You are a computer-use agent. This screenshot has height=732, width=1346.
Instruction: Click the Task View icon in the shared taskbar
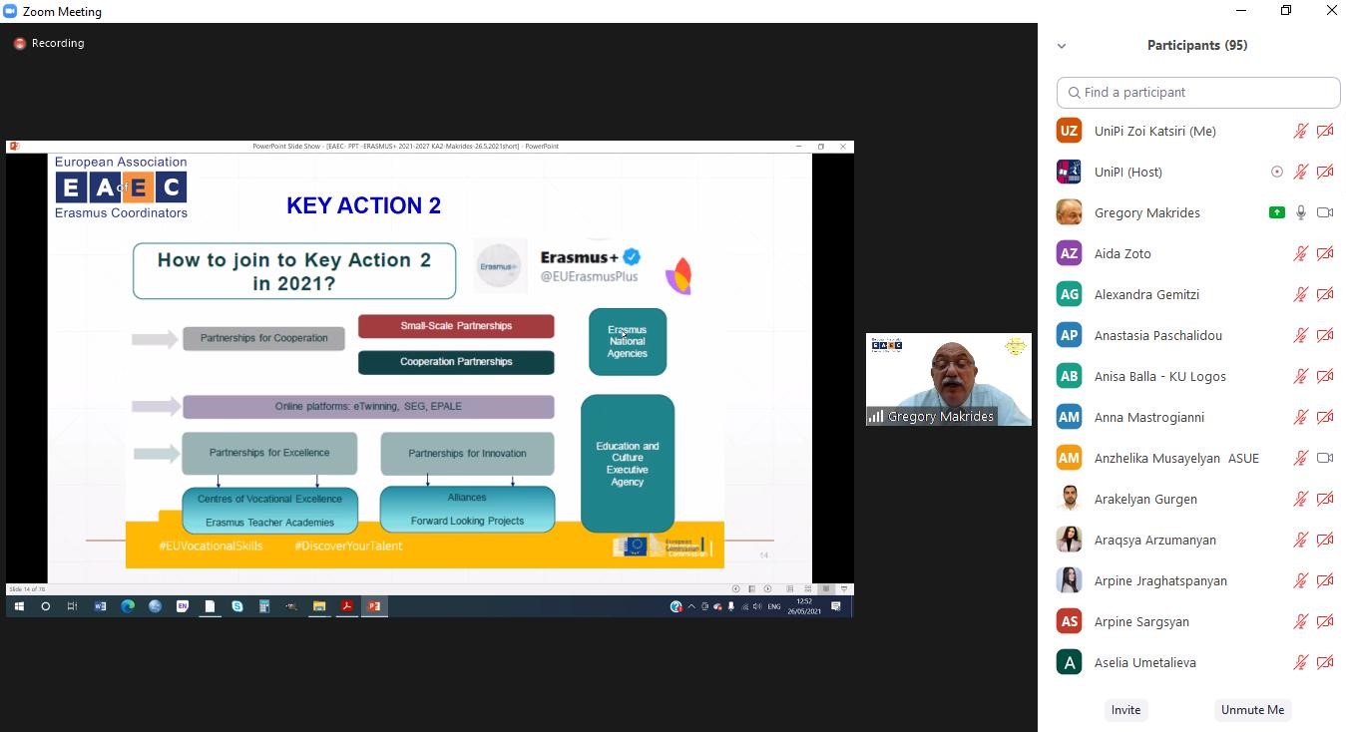[72, 606]
